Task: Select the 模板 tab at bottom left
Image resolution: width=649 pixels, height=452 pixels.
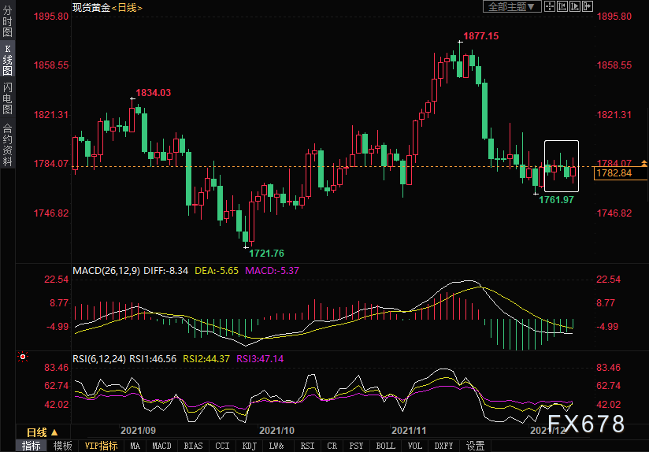Action: tap(63, 446)
